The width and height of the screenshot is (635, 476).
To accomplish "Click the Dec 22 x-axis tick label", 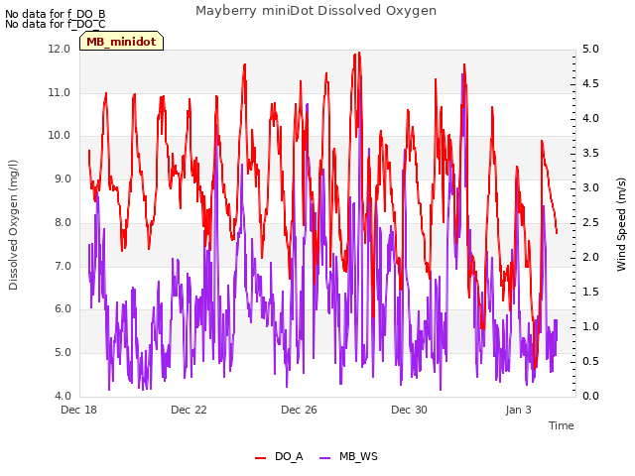I will (189, 410).
